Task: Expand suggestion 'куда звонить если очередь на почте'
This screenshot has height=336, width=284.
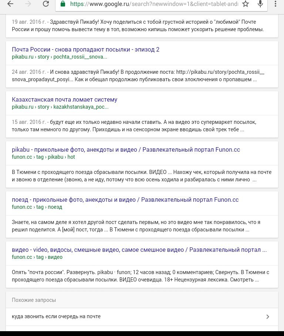Action: 268,317
